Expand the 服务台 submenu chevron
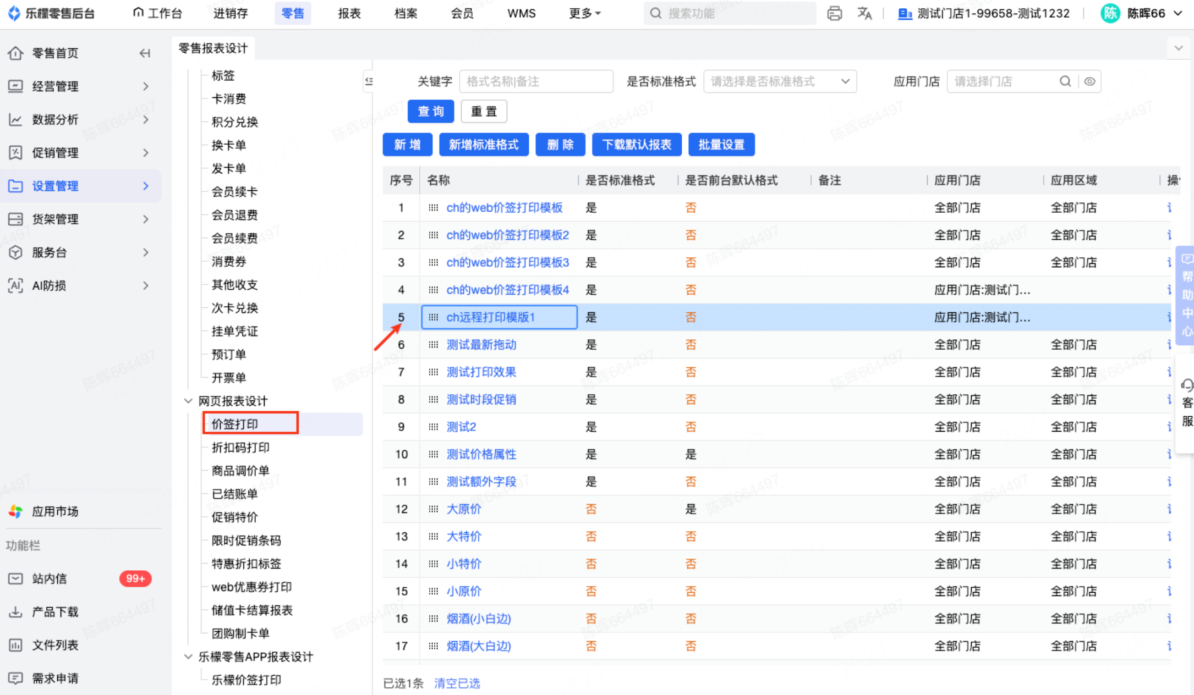This screenshot has width=1194, height=695. click(x=146, y=252)
